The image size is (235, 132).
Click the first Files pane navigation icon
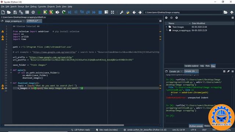[166, 18]
